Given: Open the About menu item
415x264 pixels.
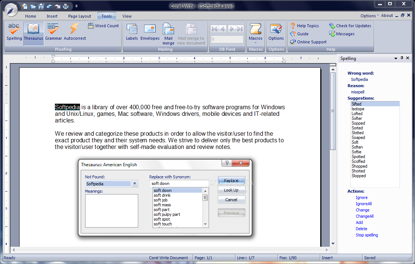Looking at the screenshot, I should point(387,15).
